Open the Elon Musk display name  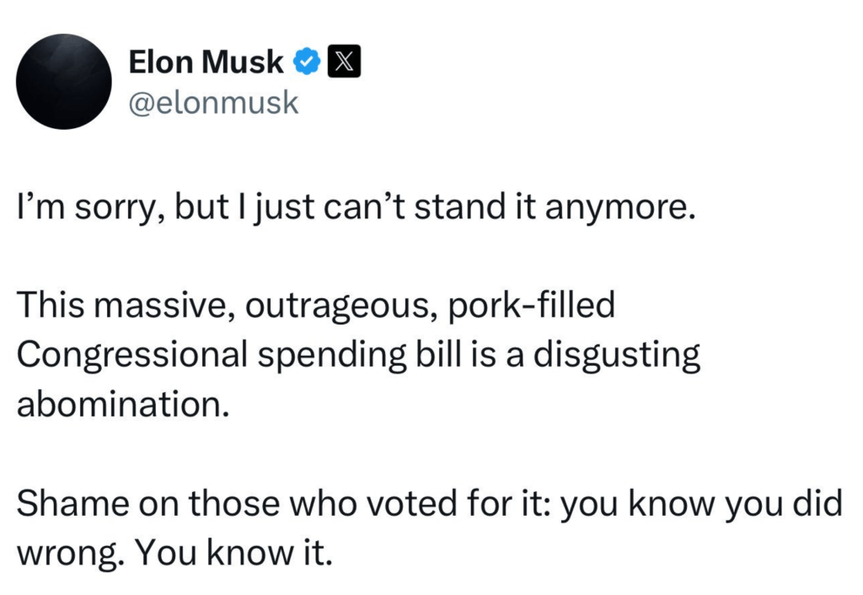pyautogui.click(x=206, y=62)
